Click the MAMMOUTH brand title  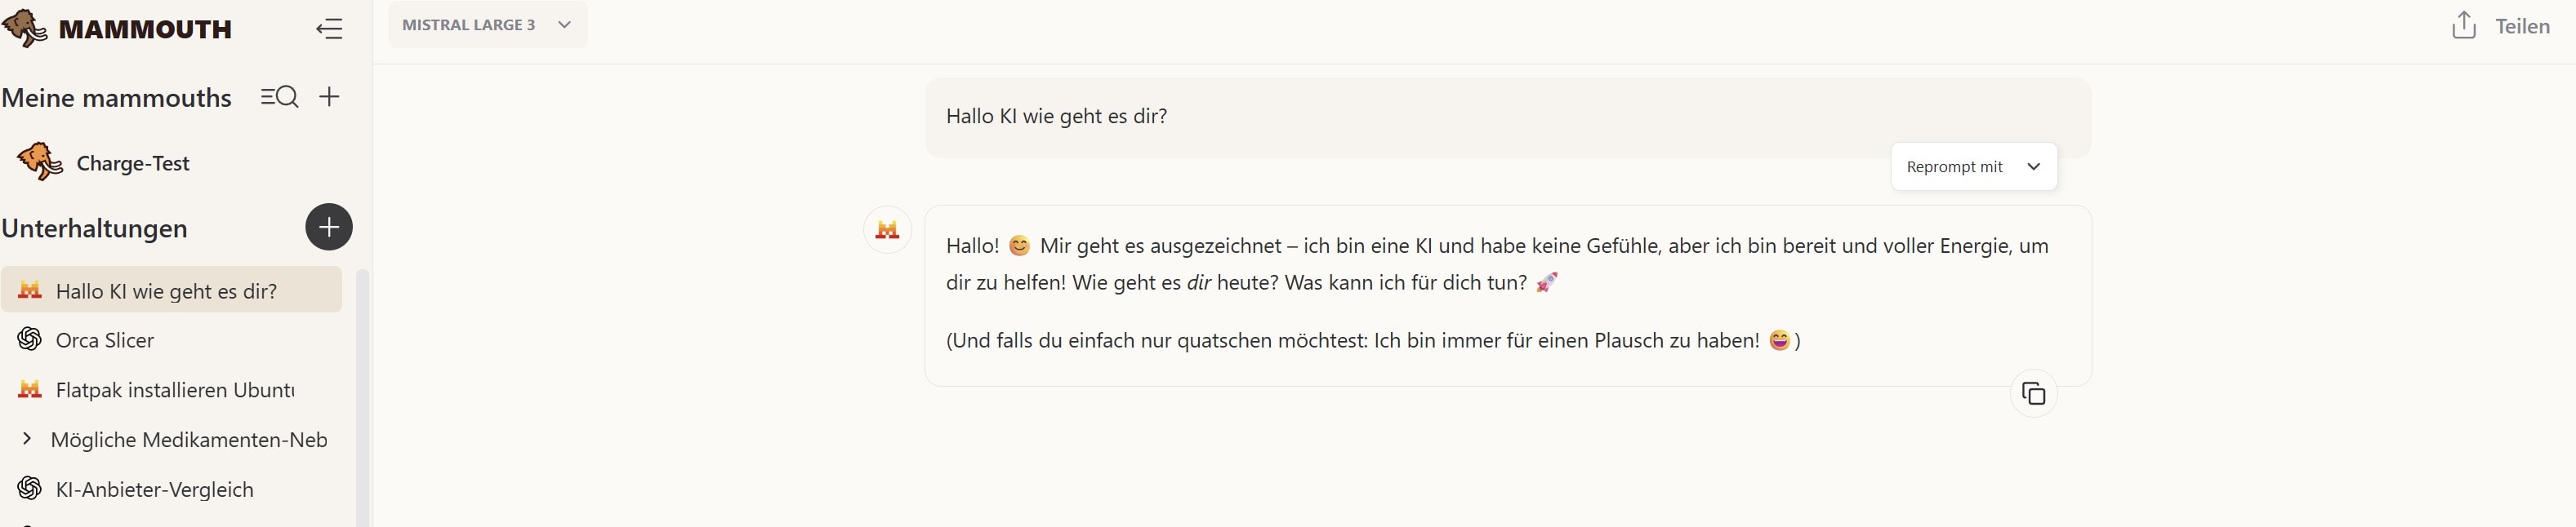(x=145, y=29)
